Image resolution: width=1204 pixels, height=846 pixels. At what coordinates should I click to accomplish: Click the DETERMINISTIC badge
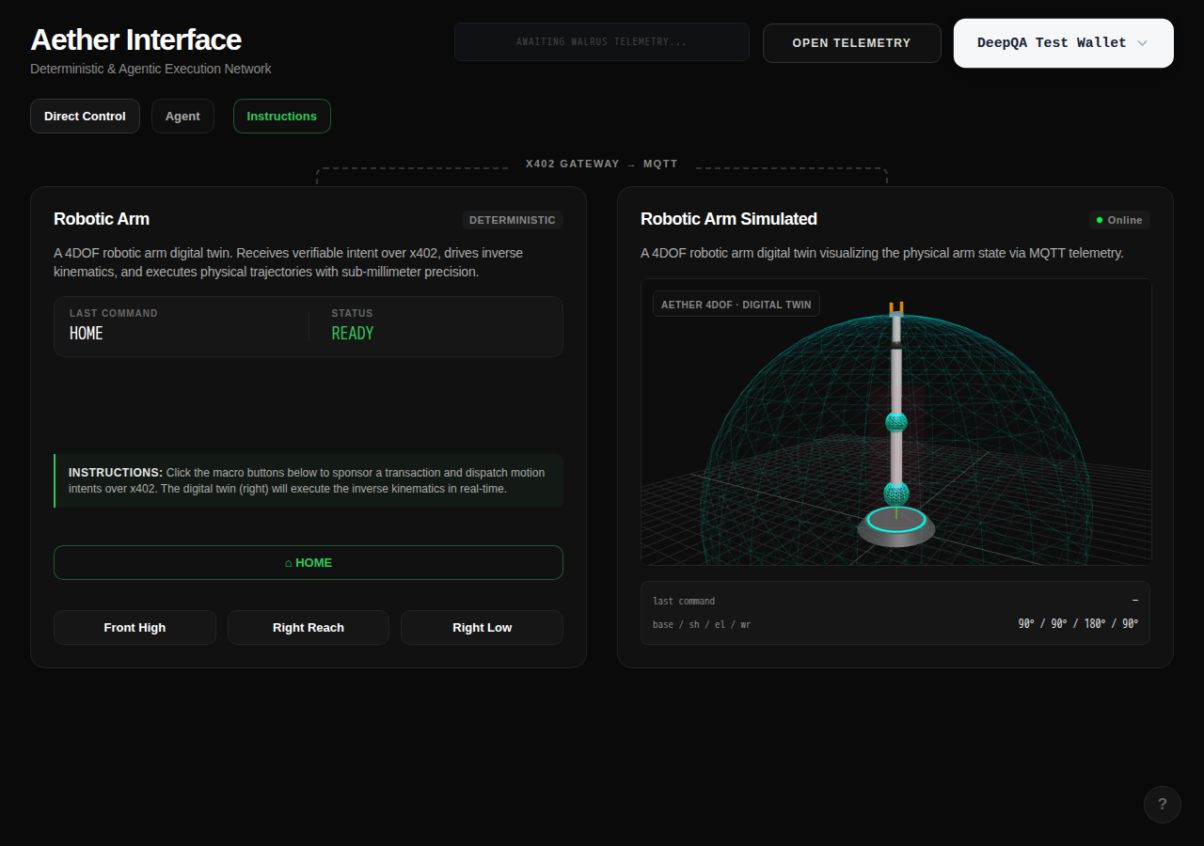pyautogui.click(x=513, y=220)
